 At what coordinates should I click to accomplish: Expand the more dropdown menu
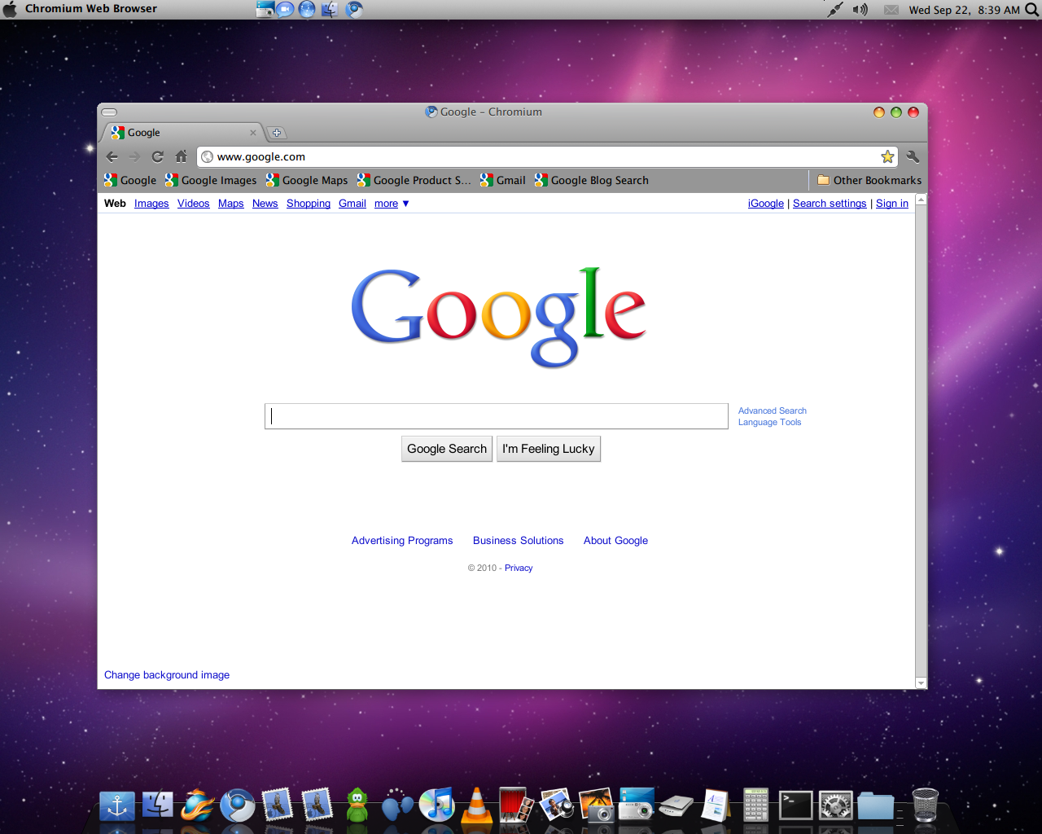coord(392,204)
